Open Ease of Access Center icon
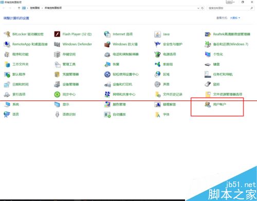Image resolution: width=257 pixels, height=201 pixels. [x=107, y=74]
